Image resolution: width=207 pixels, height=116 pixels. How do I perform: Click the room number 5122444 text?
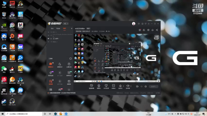(x=102, y=31)
